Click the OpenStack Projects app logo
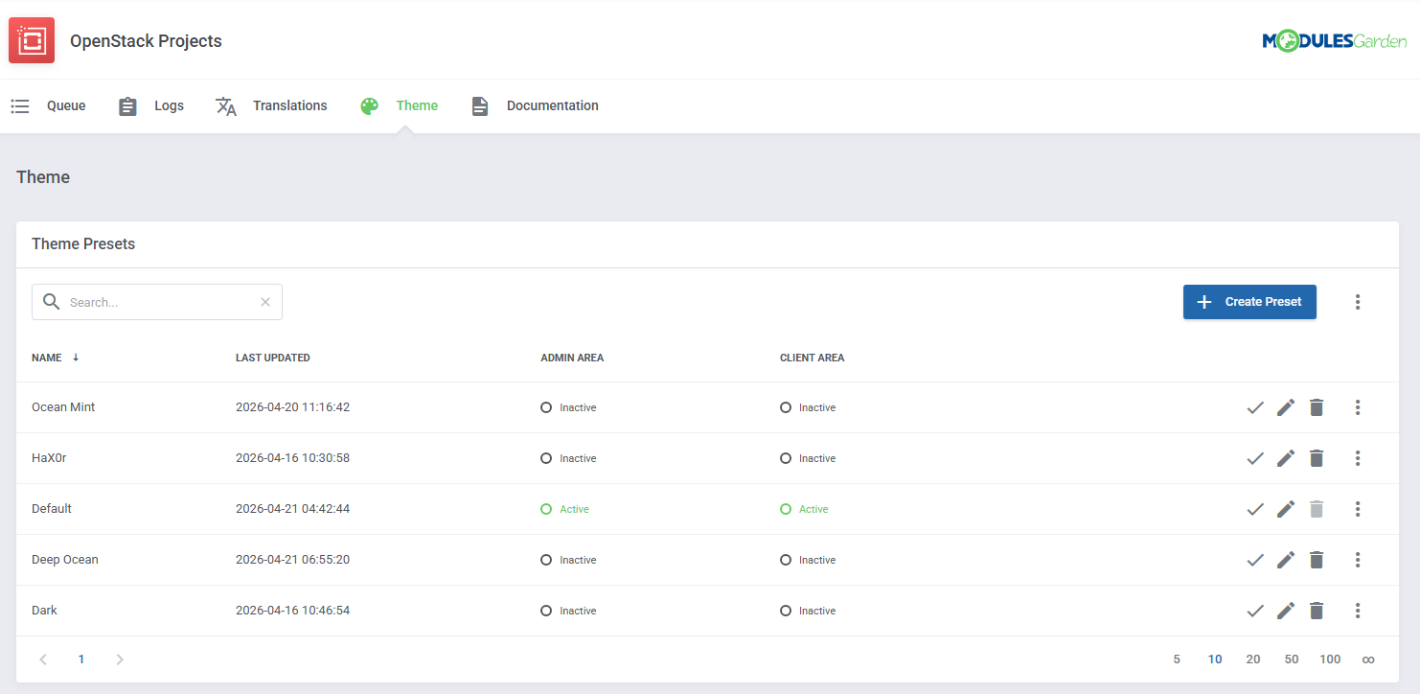Image resolution: width=1420 pixels, height=694 pixels. click(32, 40)
